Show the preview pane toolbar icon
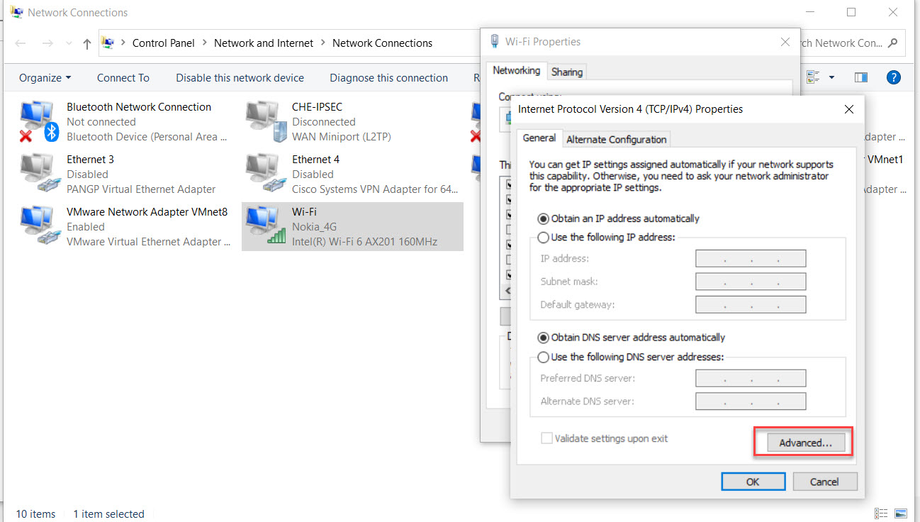 [860, 77]
